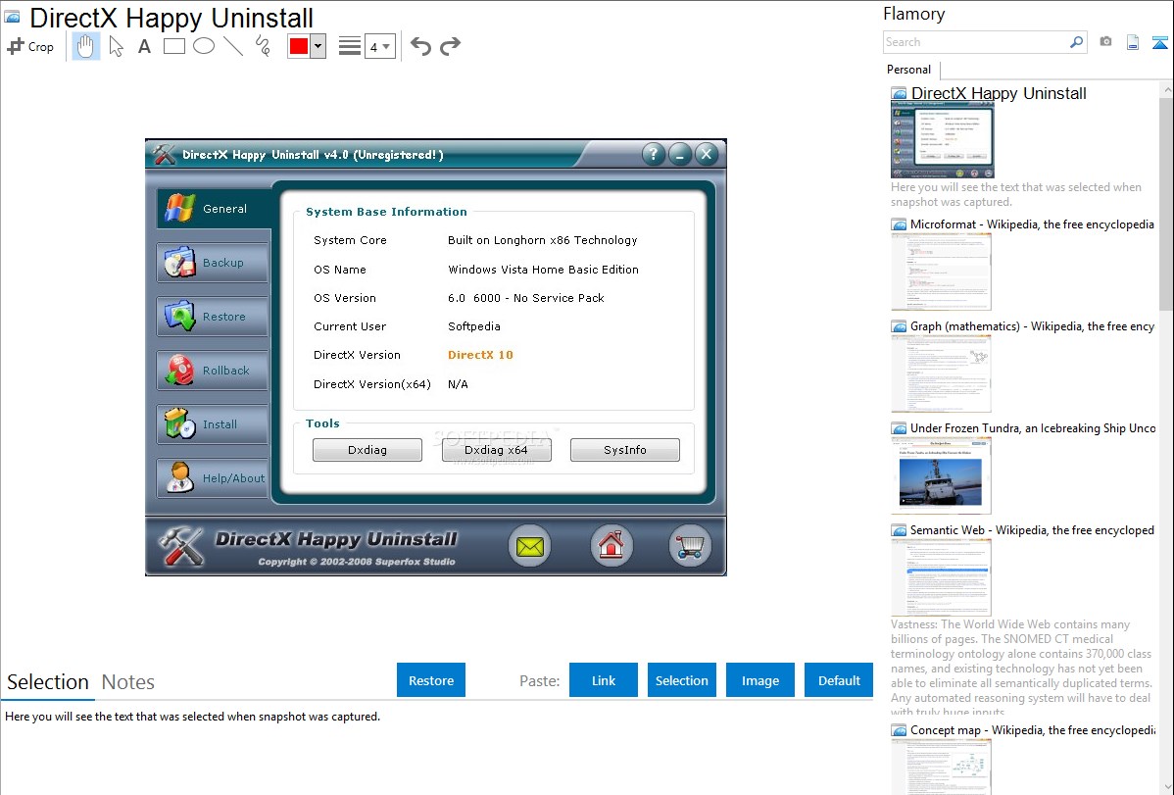The height and width of the screenshot is (795, 1174).
Task: Click the 'DirectX 10' version value
Action: pyautogui.click(x=481, y=355)
